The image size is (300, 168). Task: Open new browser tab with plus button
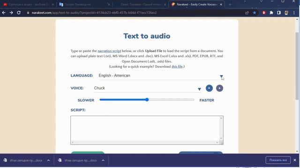point(230,4)
